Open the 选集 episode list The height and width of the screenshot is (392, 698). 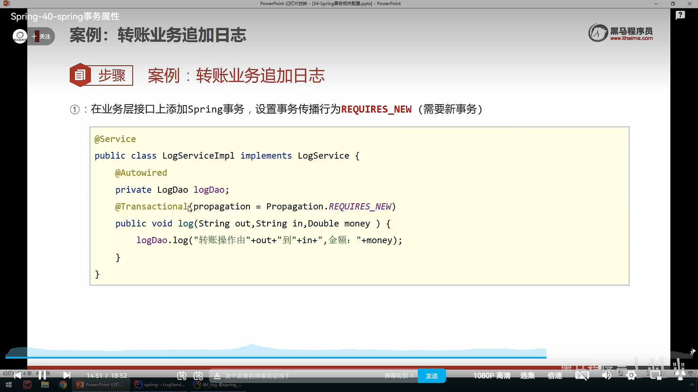click(527, 376)
